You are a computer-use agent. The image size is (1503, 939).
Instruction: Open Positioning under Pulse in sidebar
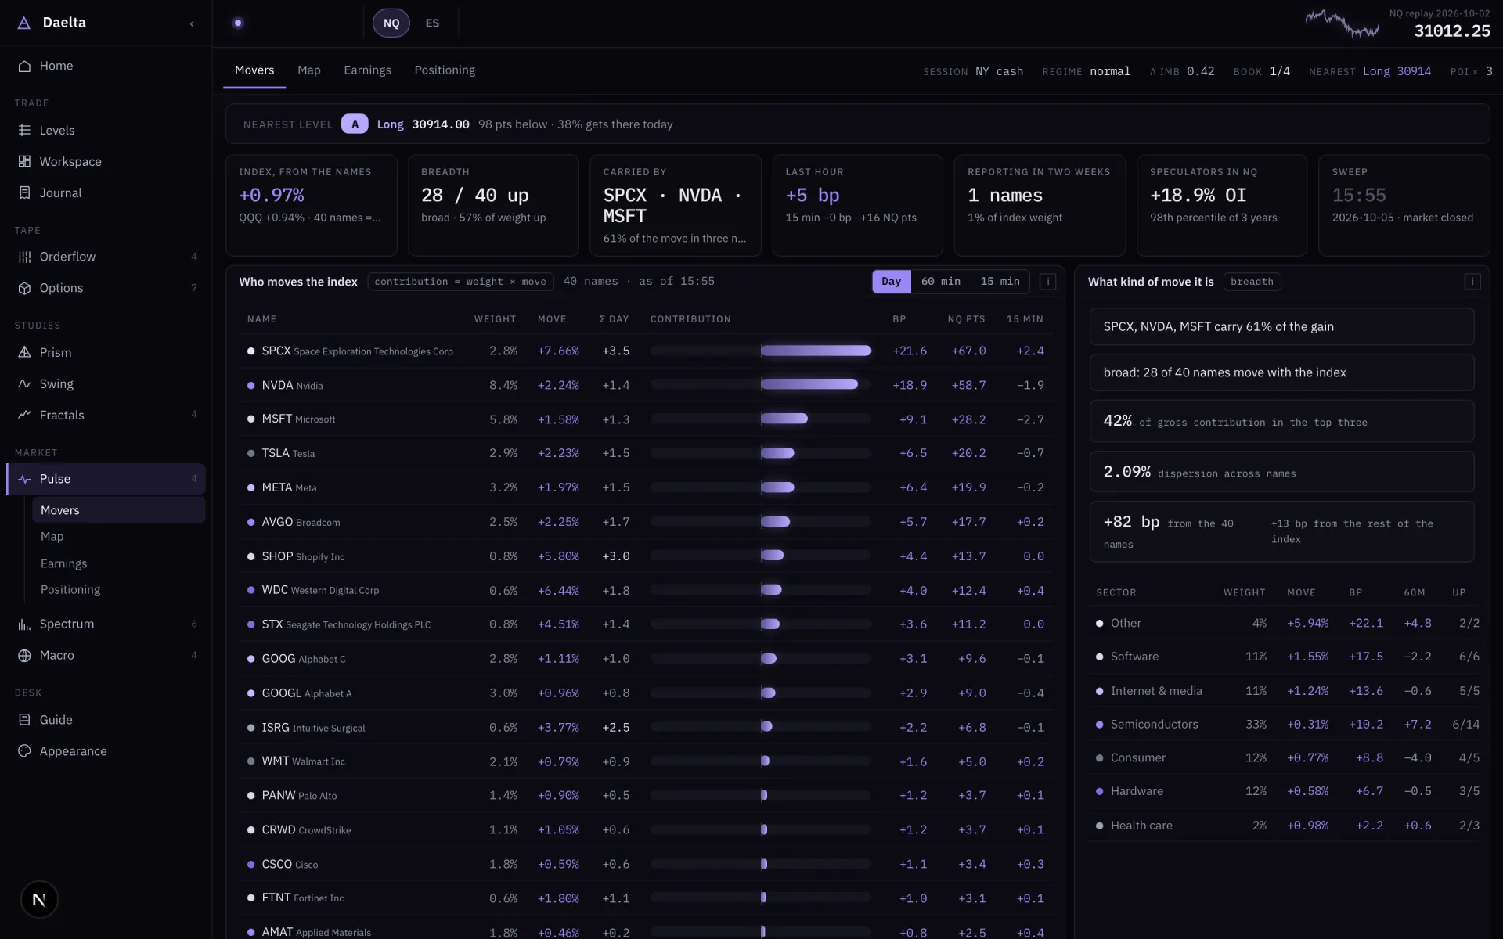(118, 590)
